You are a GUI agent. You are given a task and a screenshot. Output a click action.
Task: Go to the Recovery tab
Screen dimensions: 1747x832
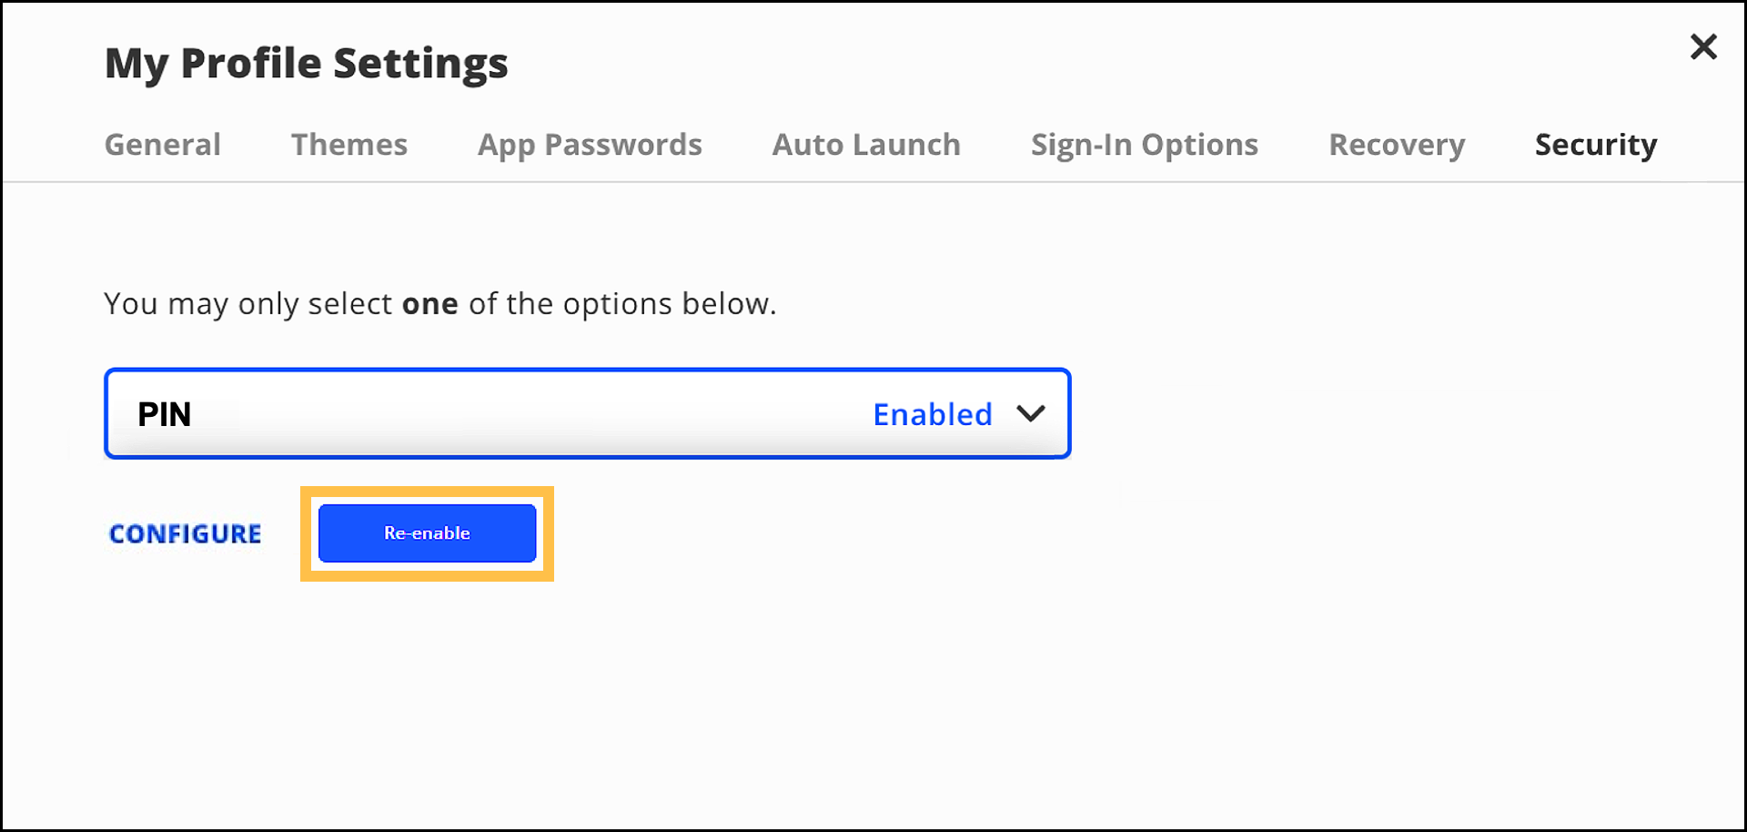coord(1397,144)
